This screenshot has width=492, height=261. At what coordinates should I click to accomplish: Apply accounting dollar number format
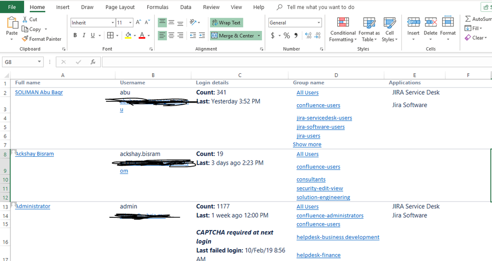(x=273, y=35)
